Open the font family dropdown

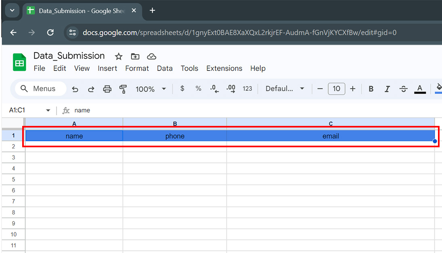(x=285, y=89)
